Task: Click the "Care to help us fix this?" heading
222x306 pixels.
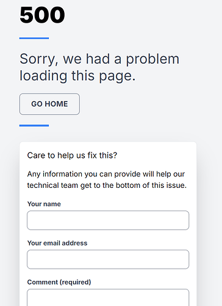Action: coord(72,155)
